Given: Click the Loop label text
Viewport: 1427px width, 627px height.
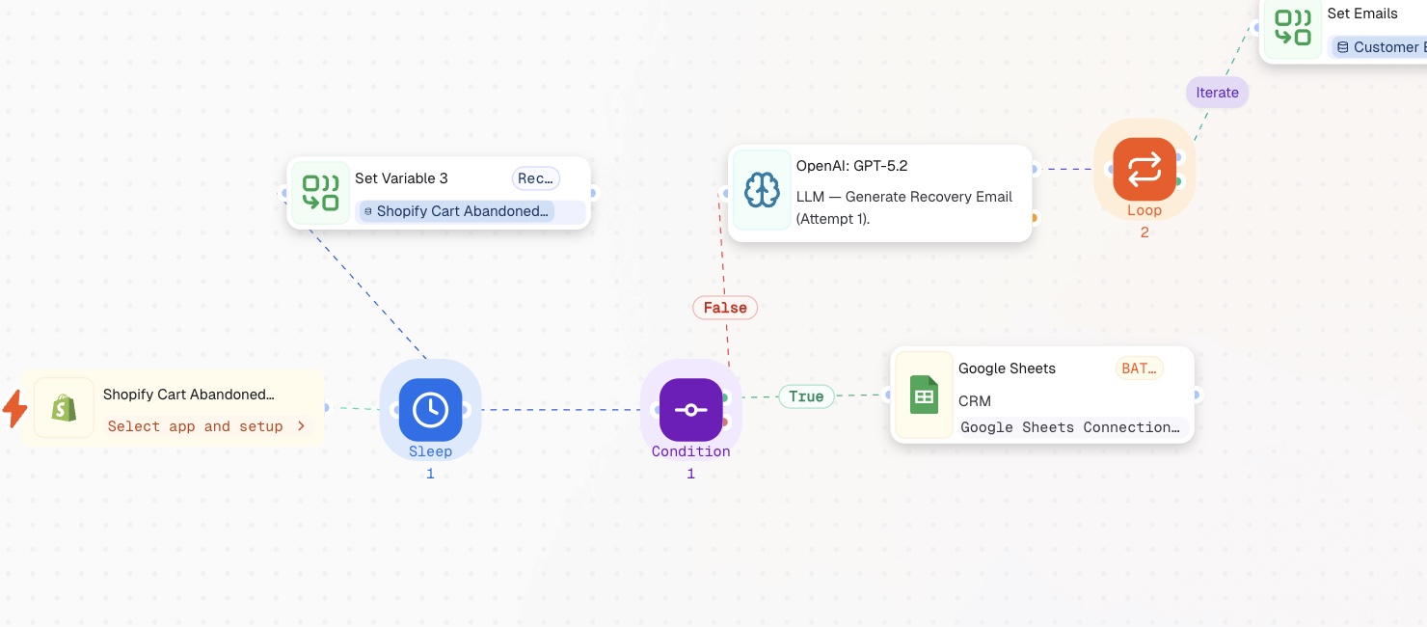Looking at the screenshot, I should tap(1144, 210).
